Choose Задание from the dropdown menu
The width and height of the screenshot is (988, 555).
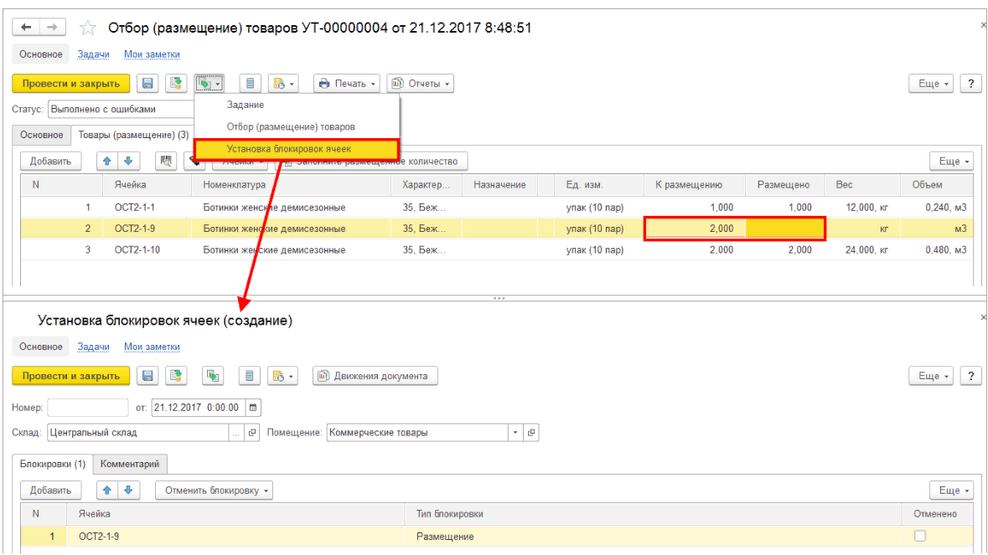246,105
